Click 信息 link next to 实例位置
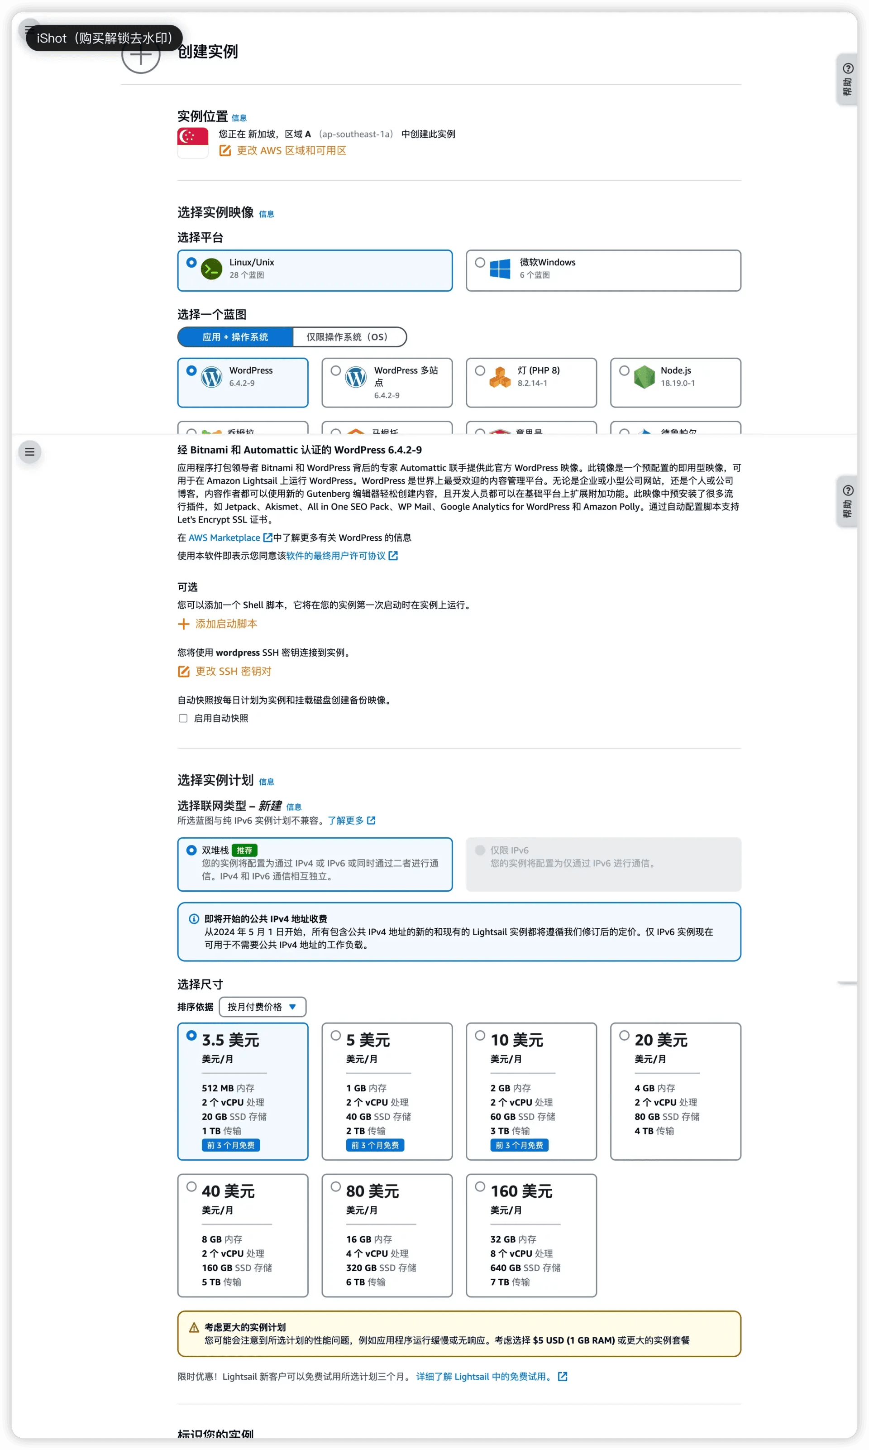The image size is (869, 1450). click(239, 118)
